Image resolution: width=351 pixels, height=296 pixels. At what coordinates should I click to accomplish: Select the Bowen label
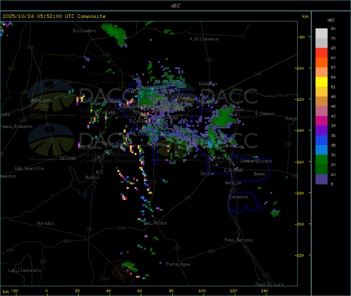click(x=259, y=174)
